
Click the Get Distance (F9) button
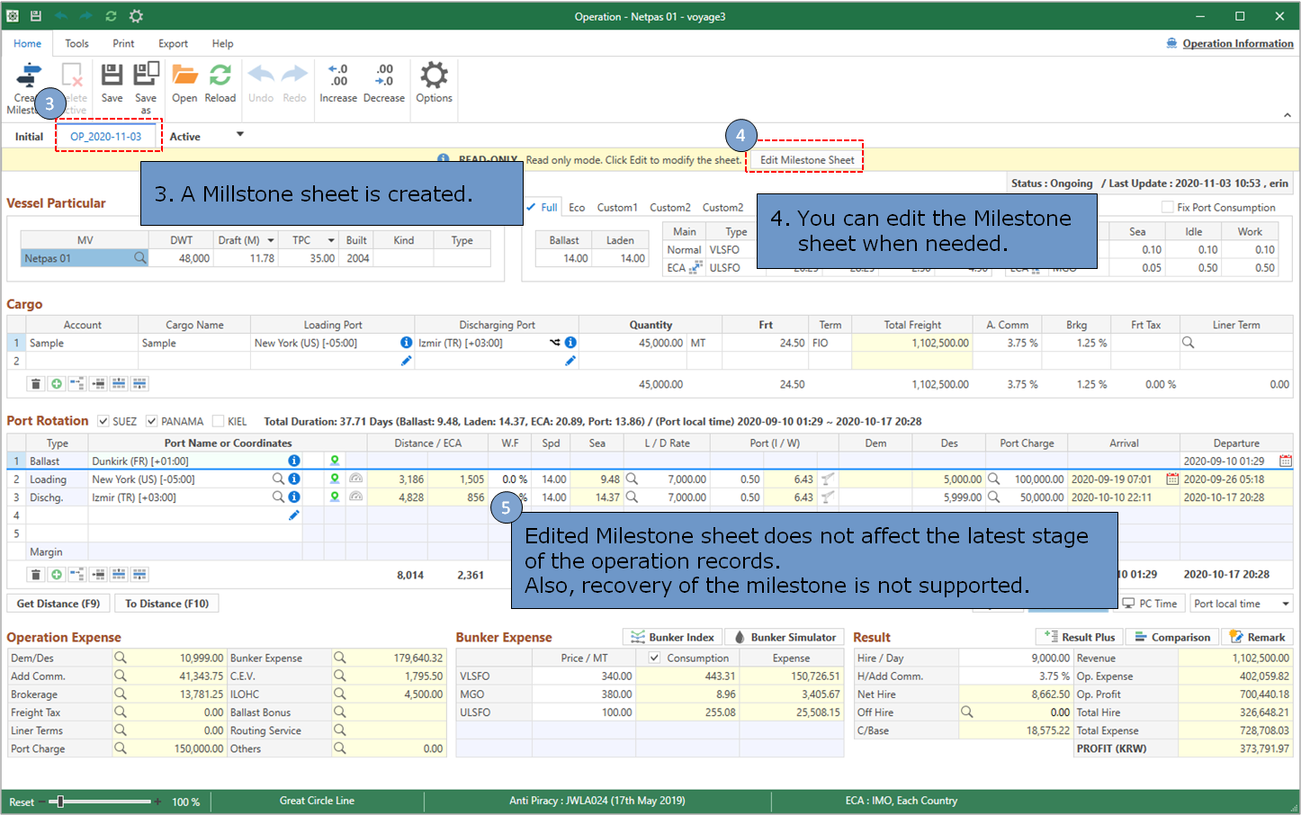(58, 604)
